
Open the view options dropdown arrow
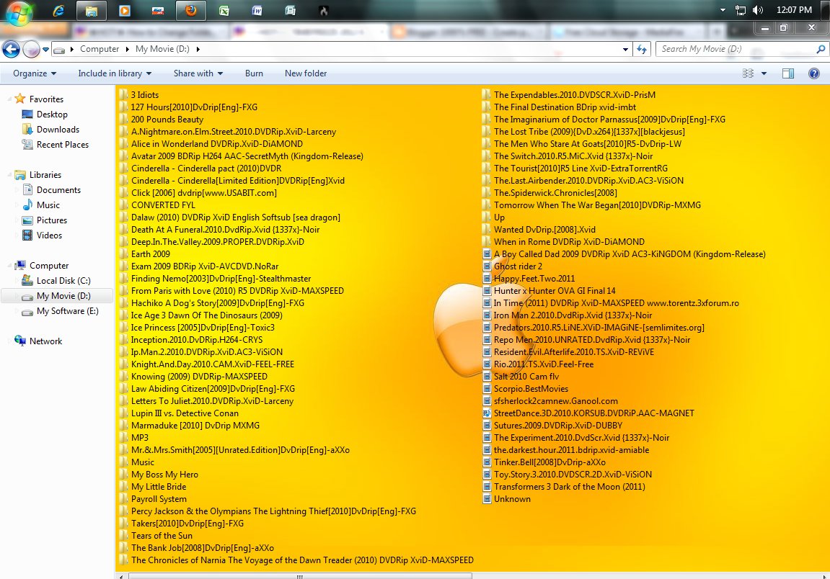764,73
